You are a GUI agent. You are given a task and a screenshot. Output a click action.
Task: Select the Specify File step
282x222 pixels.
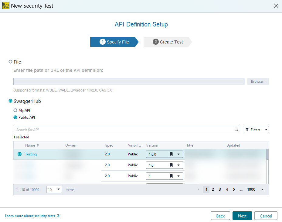[x=116, y=42]
